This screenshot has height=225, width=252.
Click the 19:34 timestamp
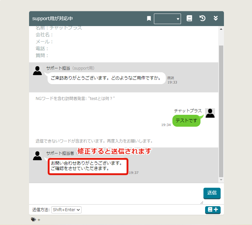click(x=166, y=125)
